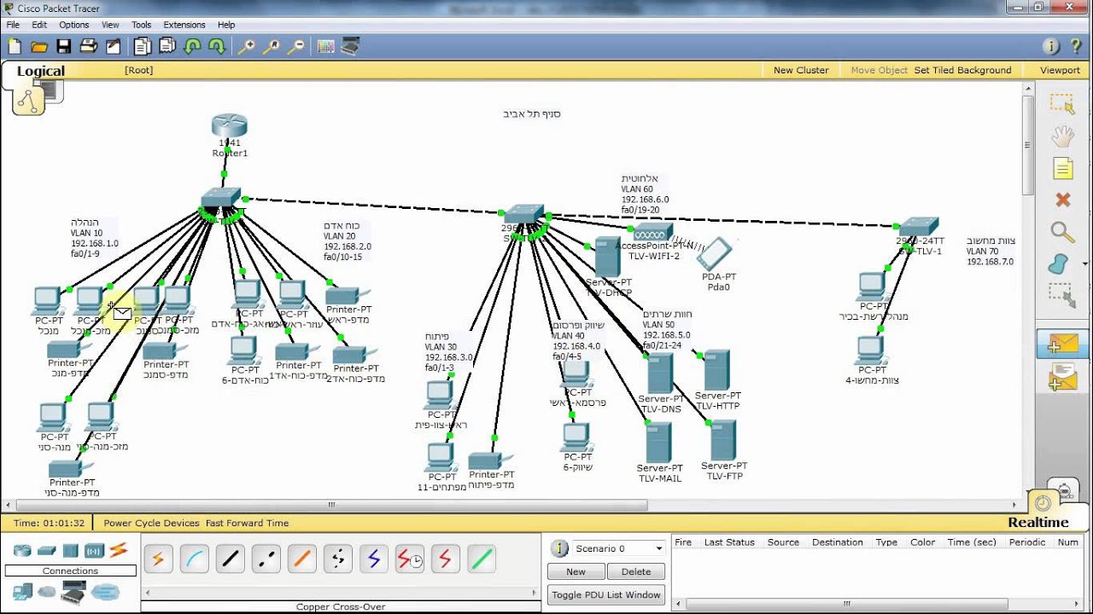Click the Viewport button

1060,70
